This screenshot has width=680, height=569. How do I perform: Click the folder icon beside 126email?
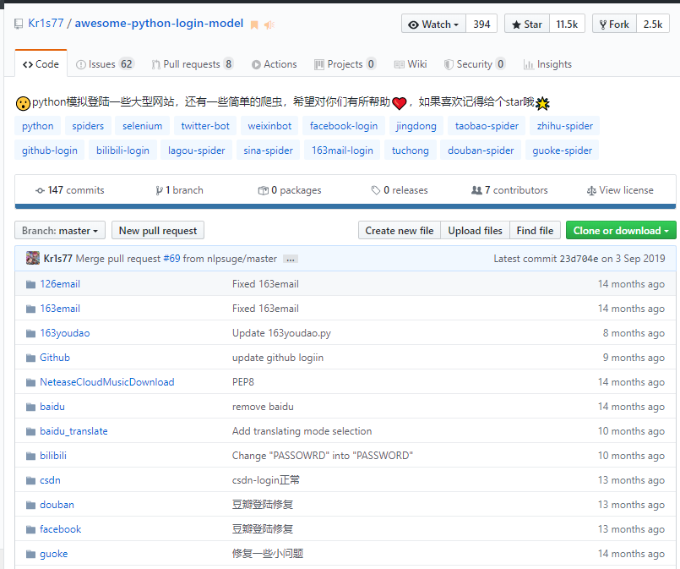point(31,284)
